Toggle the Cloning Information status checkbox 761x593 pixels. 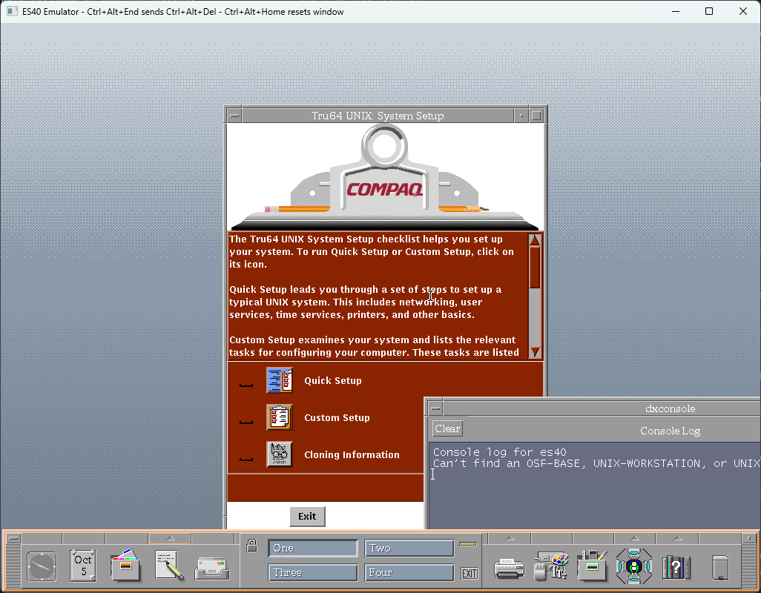246,454
